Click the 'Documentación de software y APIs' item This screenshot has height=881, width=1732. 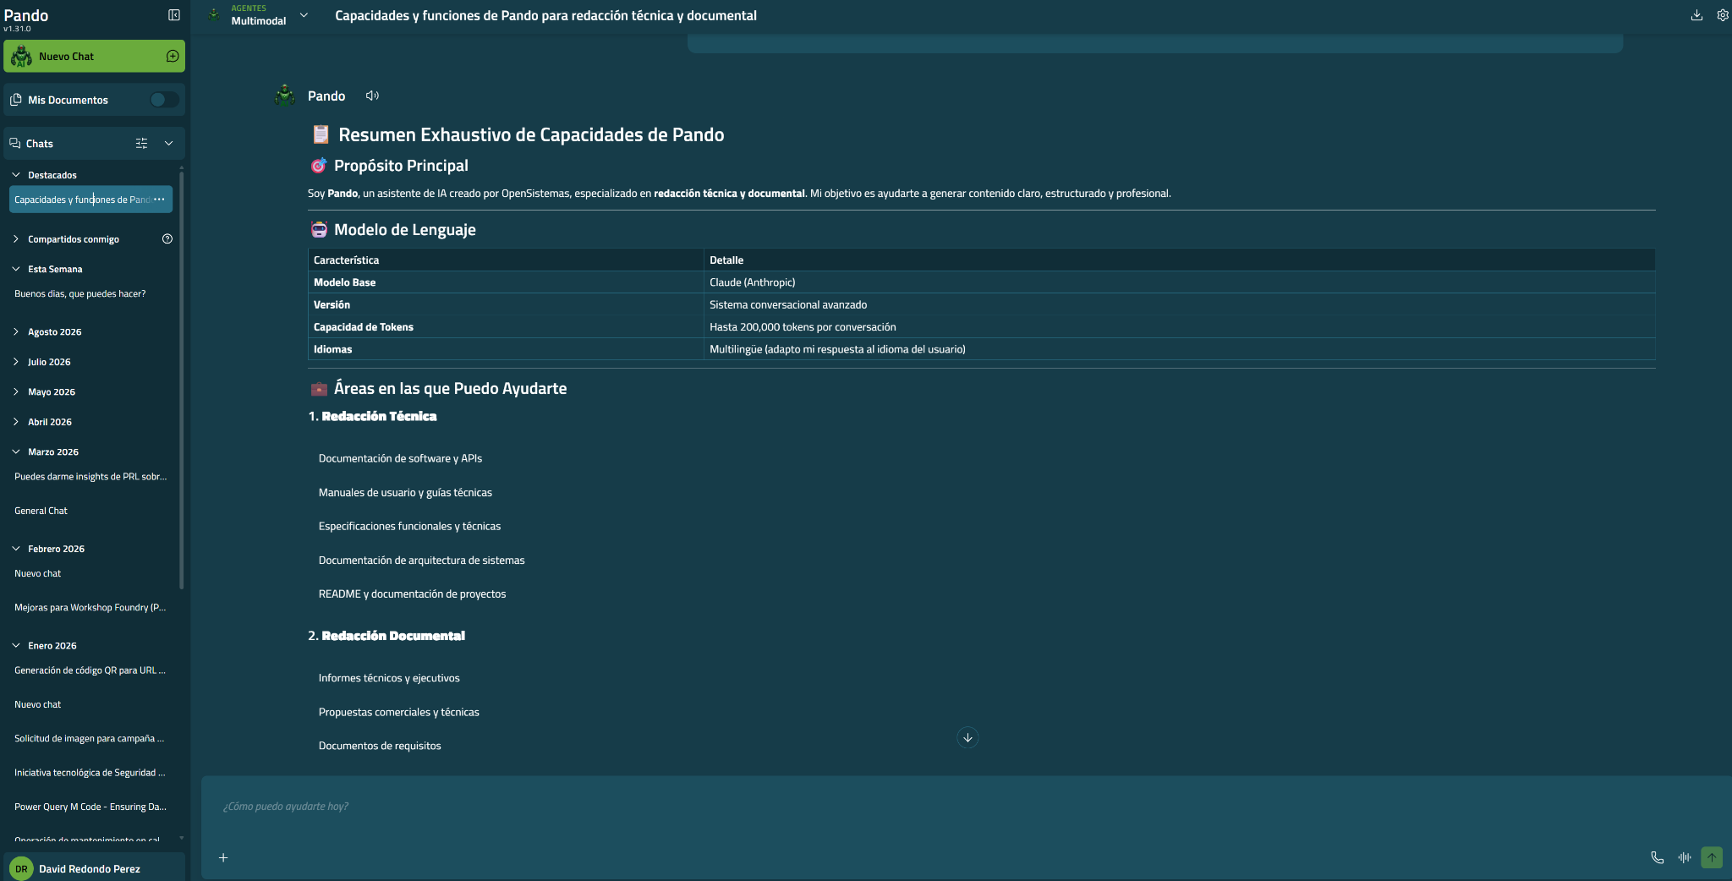click(400, 459)
